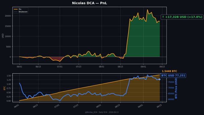Click the "0" tick on the USD axis
204x115 pixels.
point(11,57)
